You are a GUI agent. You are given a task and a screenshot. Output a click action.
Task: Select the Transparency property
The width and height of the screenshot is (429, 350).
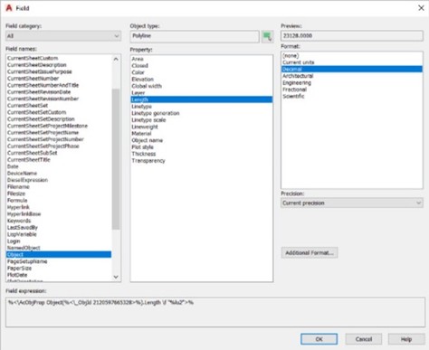(x=202, y=161)
